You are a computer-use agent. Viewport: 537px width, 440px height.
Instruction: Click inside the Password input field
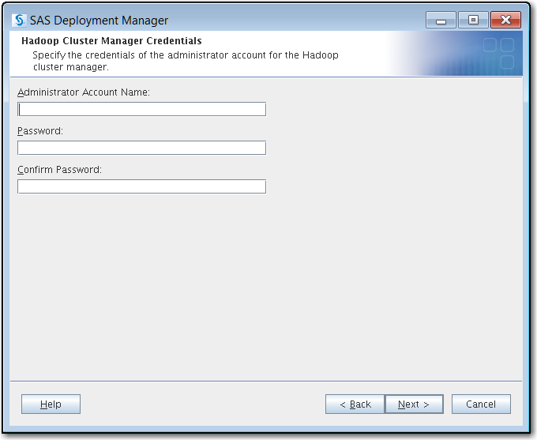[x=141, y=148]
